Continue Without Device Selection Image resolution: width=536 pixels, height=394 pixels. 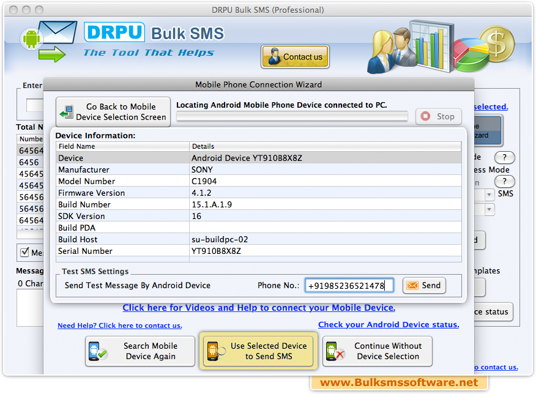[x=378, y=351]
